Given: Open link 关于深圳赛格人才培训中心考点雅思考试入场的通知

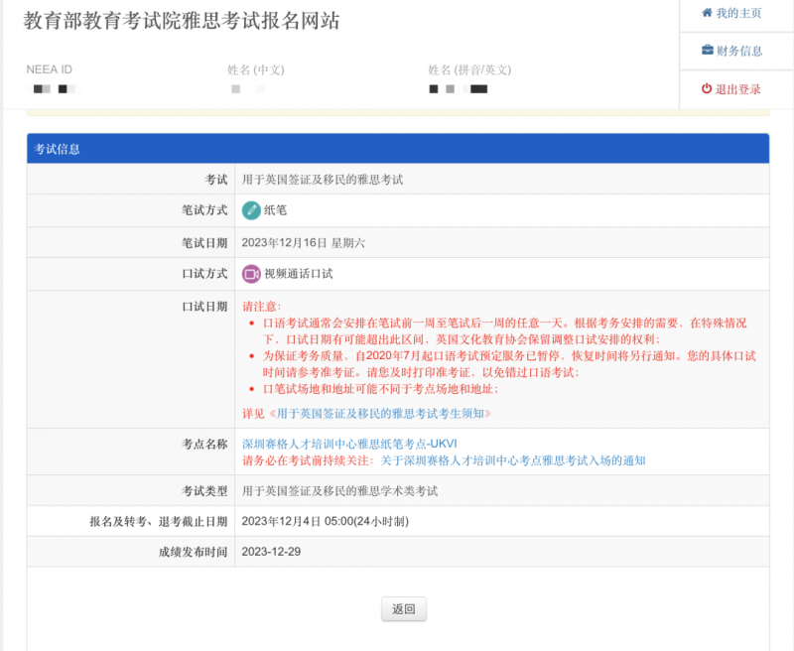Looking at the screenshot, I should pos(513,460).
